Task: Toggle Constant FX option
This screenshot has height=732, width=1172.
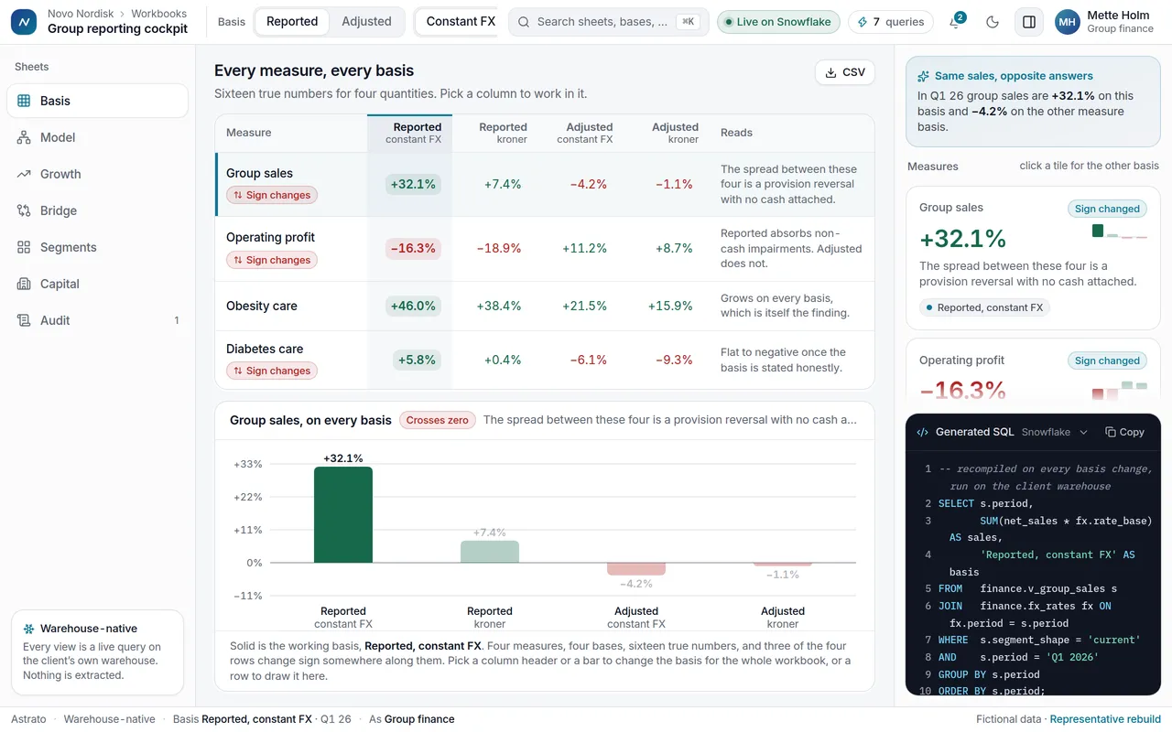Action: [456, 21]
